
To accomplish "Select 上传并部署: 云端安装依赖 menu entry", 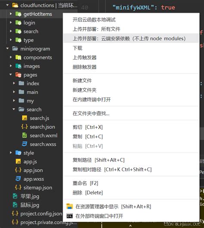I will click(x=129, y=39).
